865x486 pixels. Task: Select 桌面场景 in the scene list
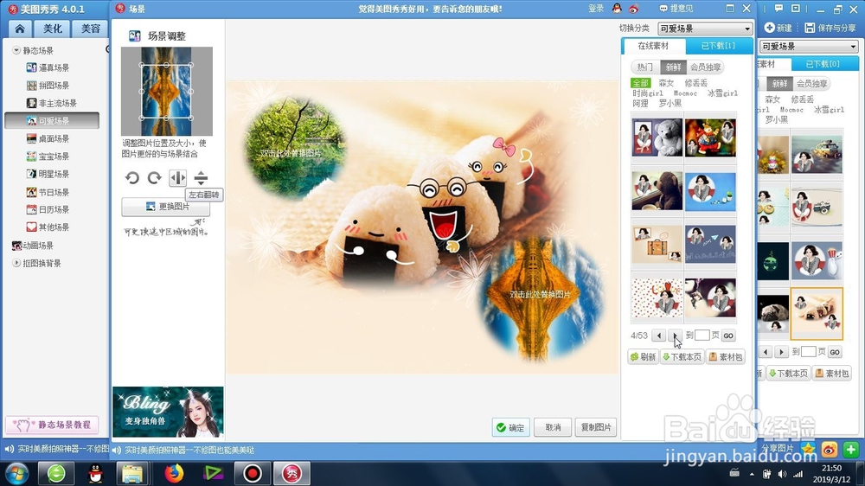coord(48,138)
